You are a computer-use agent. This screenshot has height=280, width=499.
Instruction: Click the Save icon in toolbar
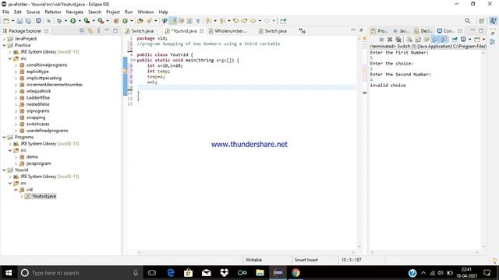(x=19, y=21)
